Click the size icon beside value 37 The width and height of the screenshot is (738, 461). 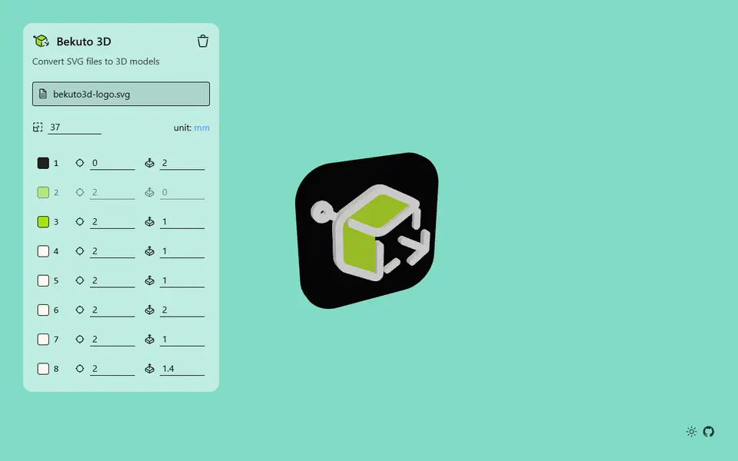coord(38,127)
